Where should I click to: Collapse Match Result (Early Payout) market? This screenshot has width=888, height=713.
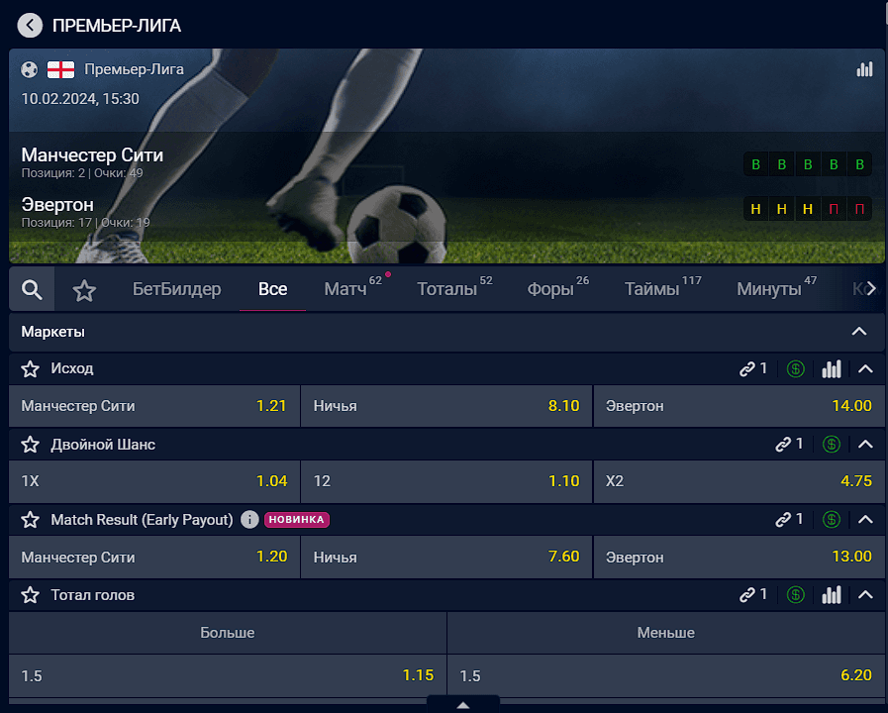[865, 519]
